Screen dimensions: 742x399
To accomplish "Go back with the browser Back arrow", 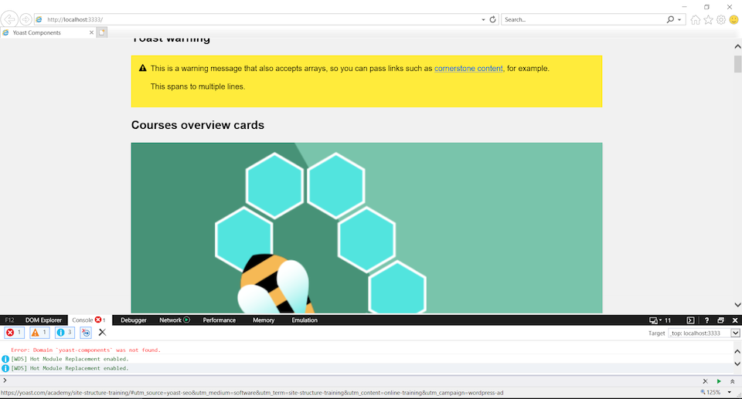I will (9, 19).
